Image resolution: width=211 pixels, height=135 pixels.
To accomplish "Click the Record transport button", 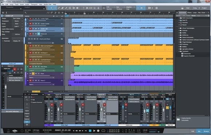I will pyautogui.click(x=98, y=131).
